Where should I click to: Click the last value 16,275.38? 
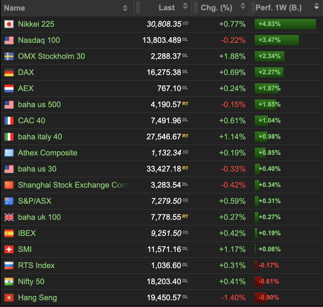[x=164, y=72]
